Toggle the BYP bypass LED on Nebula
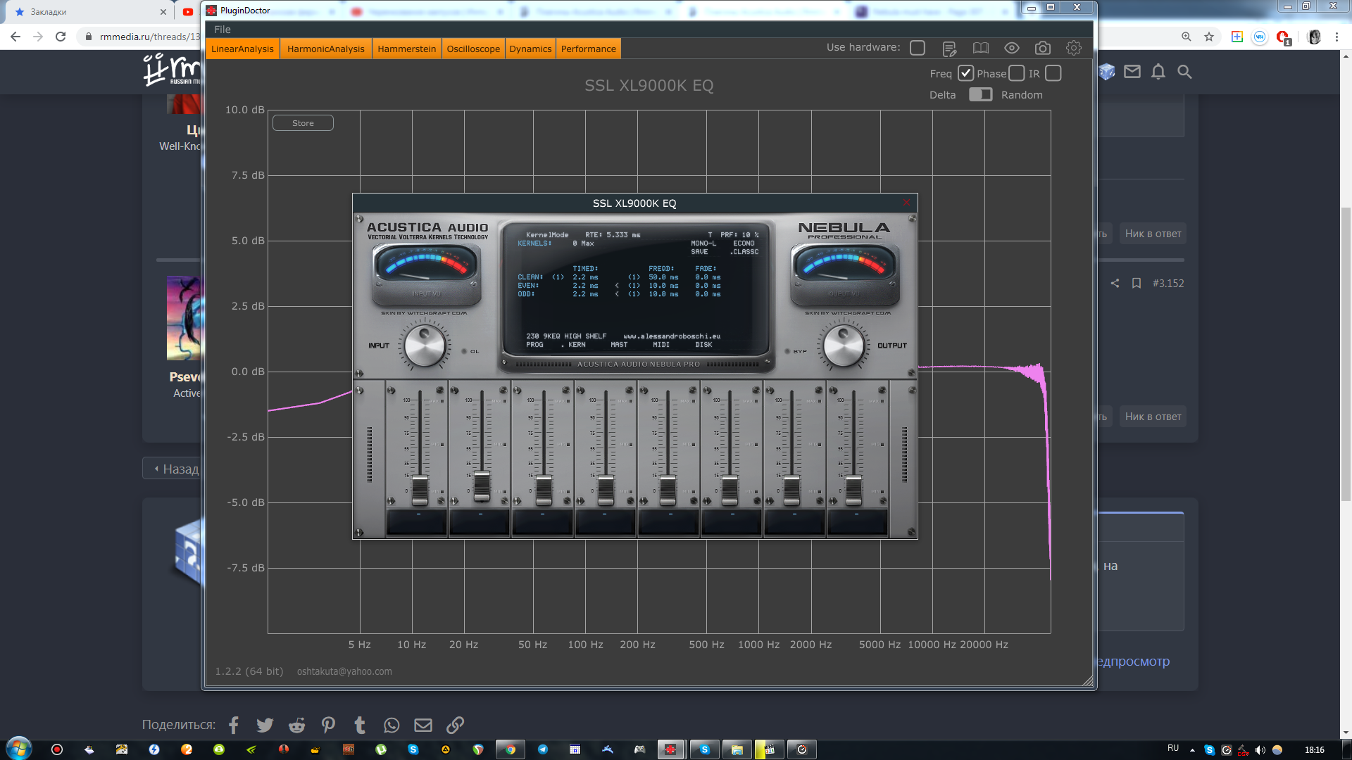Screen dimensions: 1352x760 [x=787, y=351]
